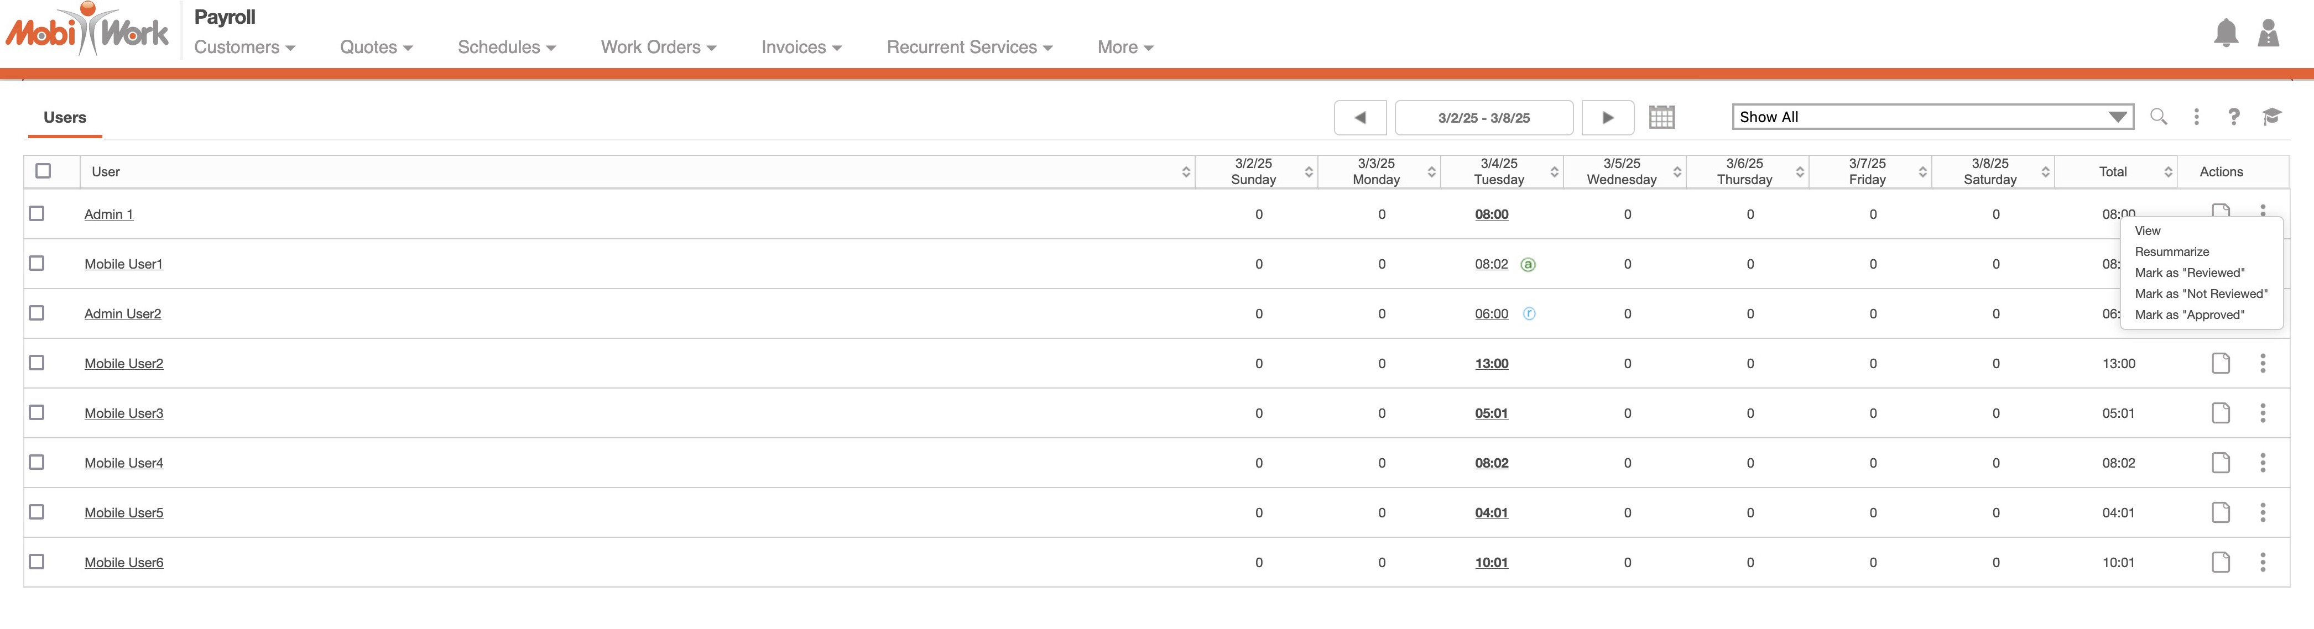Open the help question mark icon

coord(2233,117)
